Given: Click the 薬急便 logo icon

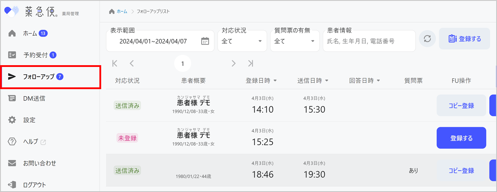Looking at the screenshot, I should pos(11,12).
